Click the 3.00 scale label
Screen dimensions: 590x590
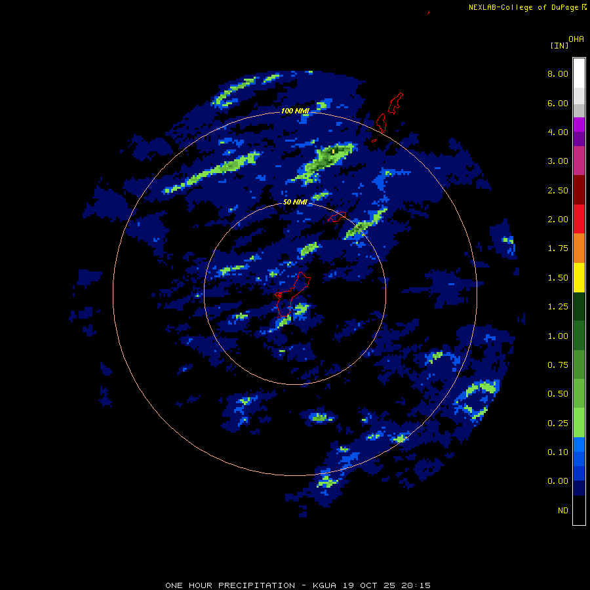pyautogui.click(x=558, y=161)
